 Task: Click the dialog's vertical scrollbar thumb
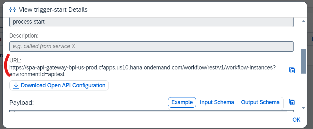coord(303,61)
